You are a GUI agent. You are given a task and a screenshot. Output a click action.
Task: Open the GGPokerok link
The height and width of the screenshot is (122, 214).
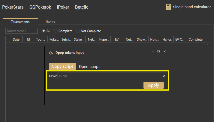40,7
